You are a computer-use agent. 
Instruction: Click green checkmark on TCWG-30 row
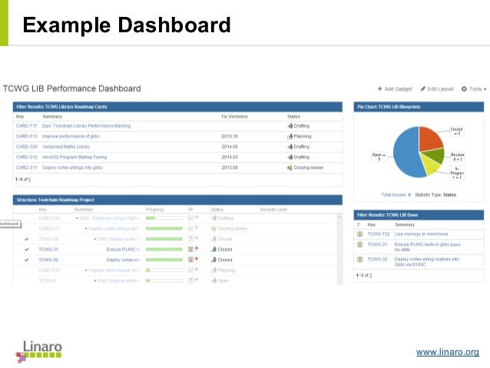click(27, 239)
